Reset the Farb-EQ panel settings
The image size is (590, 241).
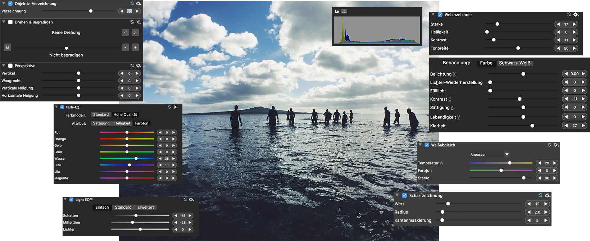click(x=169, y=107)
